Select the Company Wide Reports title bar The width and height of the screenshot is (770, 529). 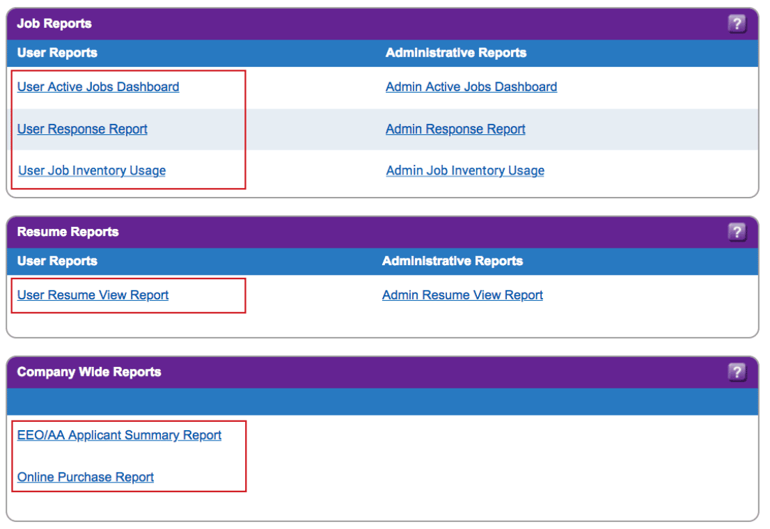[89, 372]
